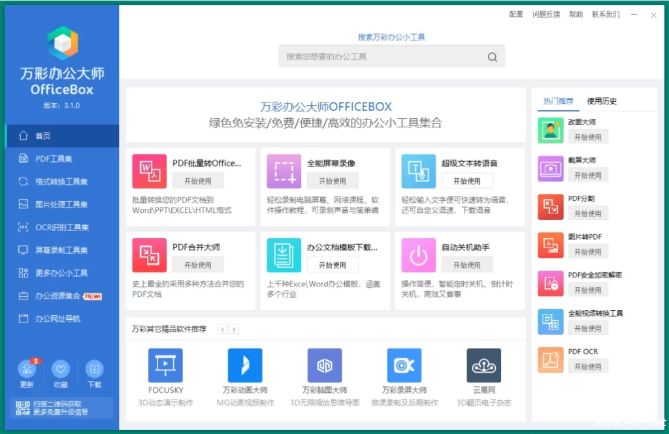This screenshot has width=669, height=434.
Task: Click the search magnifier icon
Action: tap(492, 57)
